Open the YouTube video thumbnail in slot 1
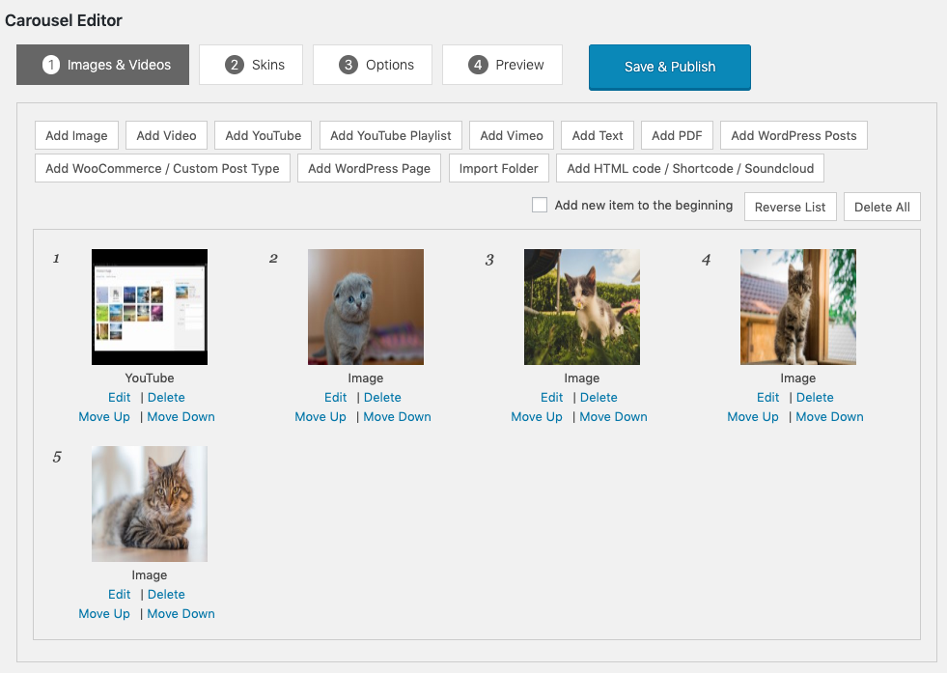 point(150,307)
